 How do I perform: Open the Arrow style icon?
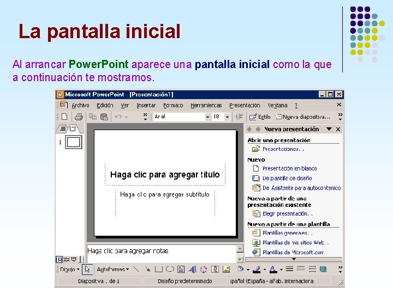[312, 269]
